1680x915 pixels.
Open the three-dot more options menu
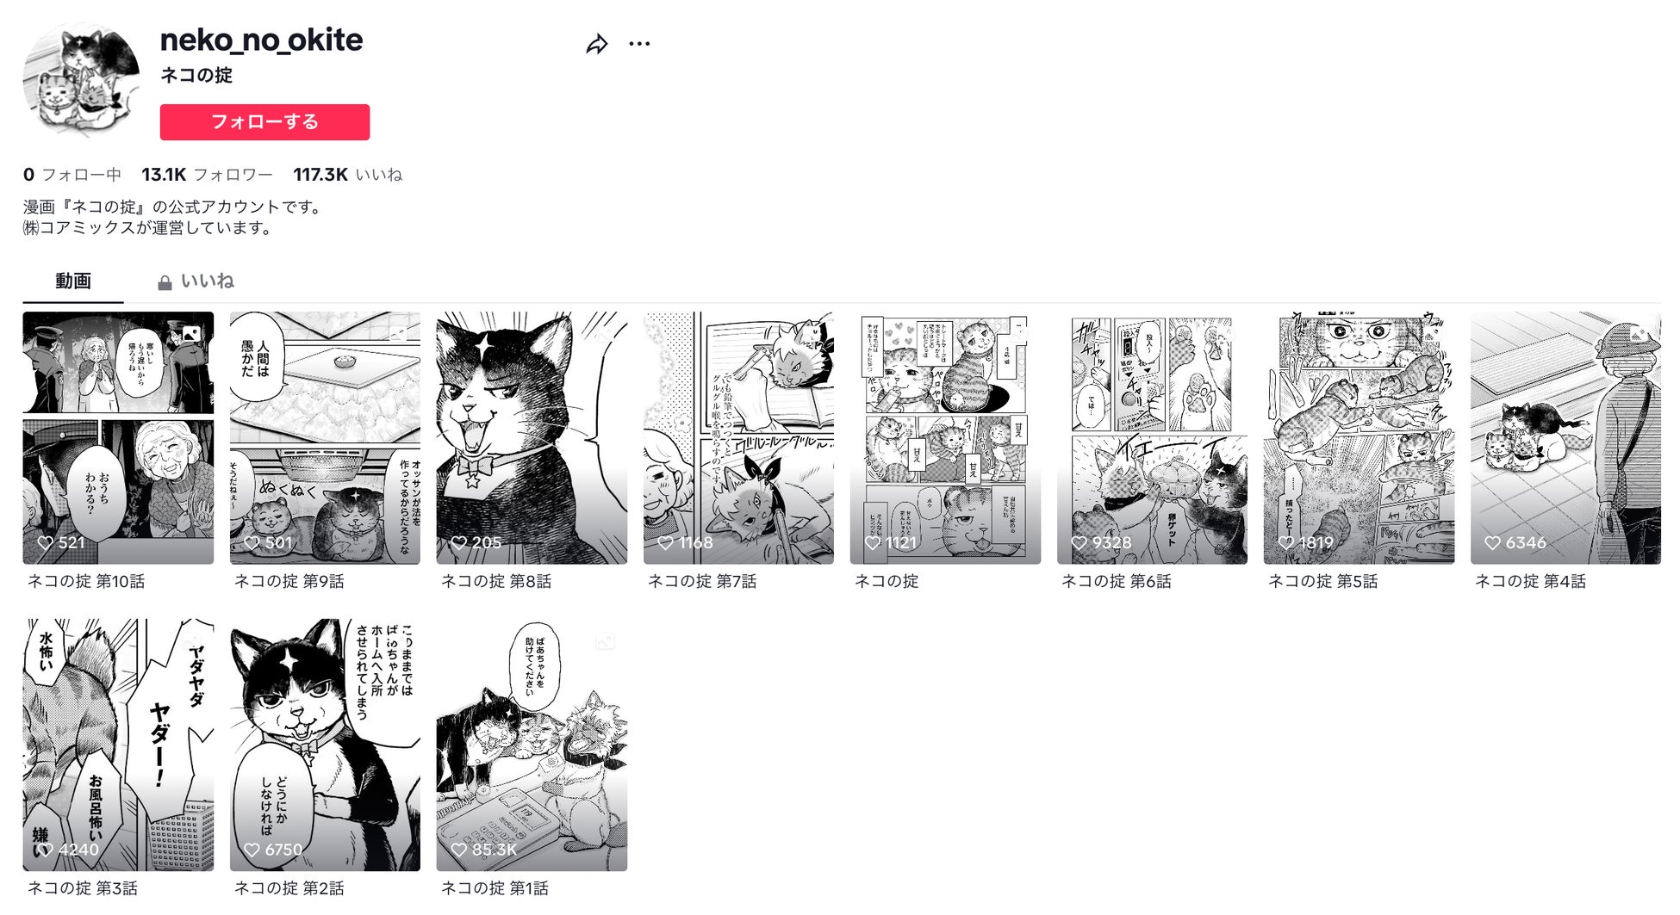pos(639,44)
